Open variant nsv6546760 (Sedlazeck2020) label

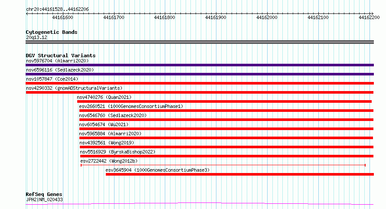113,115
